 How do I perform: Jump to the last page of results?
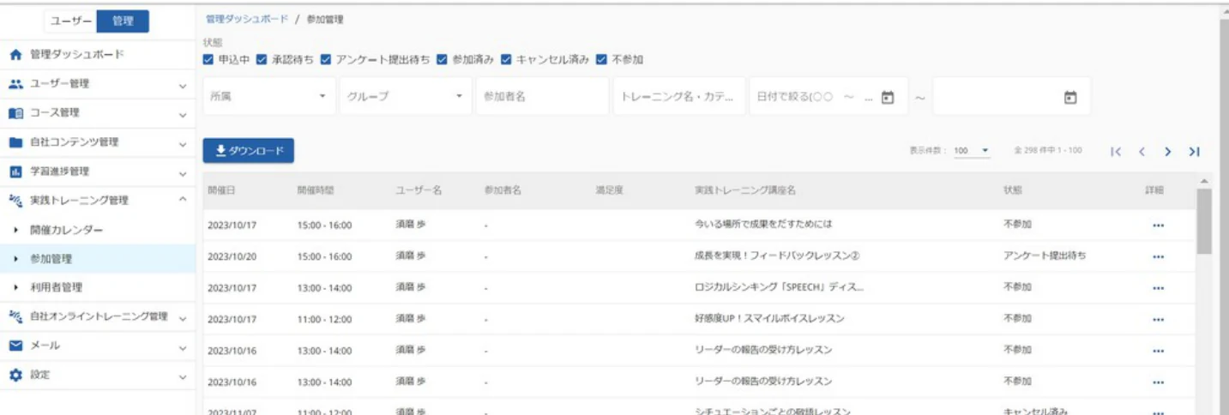[1194, 152]
